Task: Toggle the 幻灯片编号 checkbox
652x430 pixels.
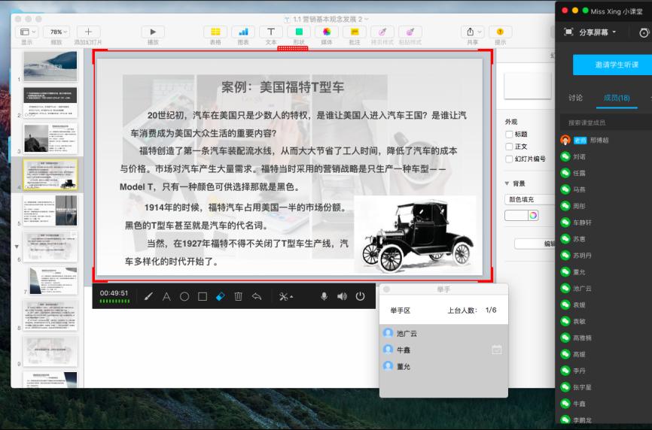Action: click(510, 159)
